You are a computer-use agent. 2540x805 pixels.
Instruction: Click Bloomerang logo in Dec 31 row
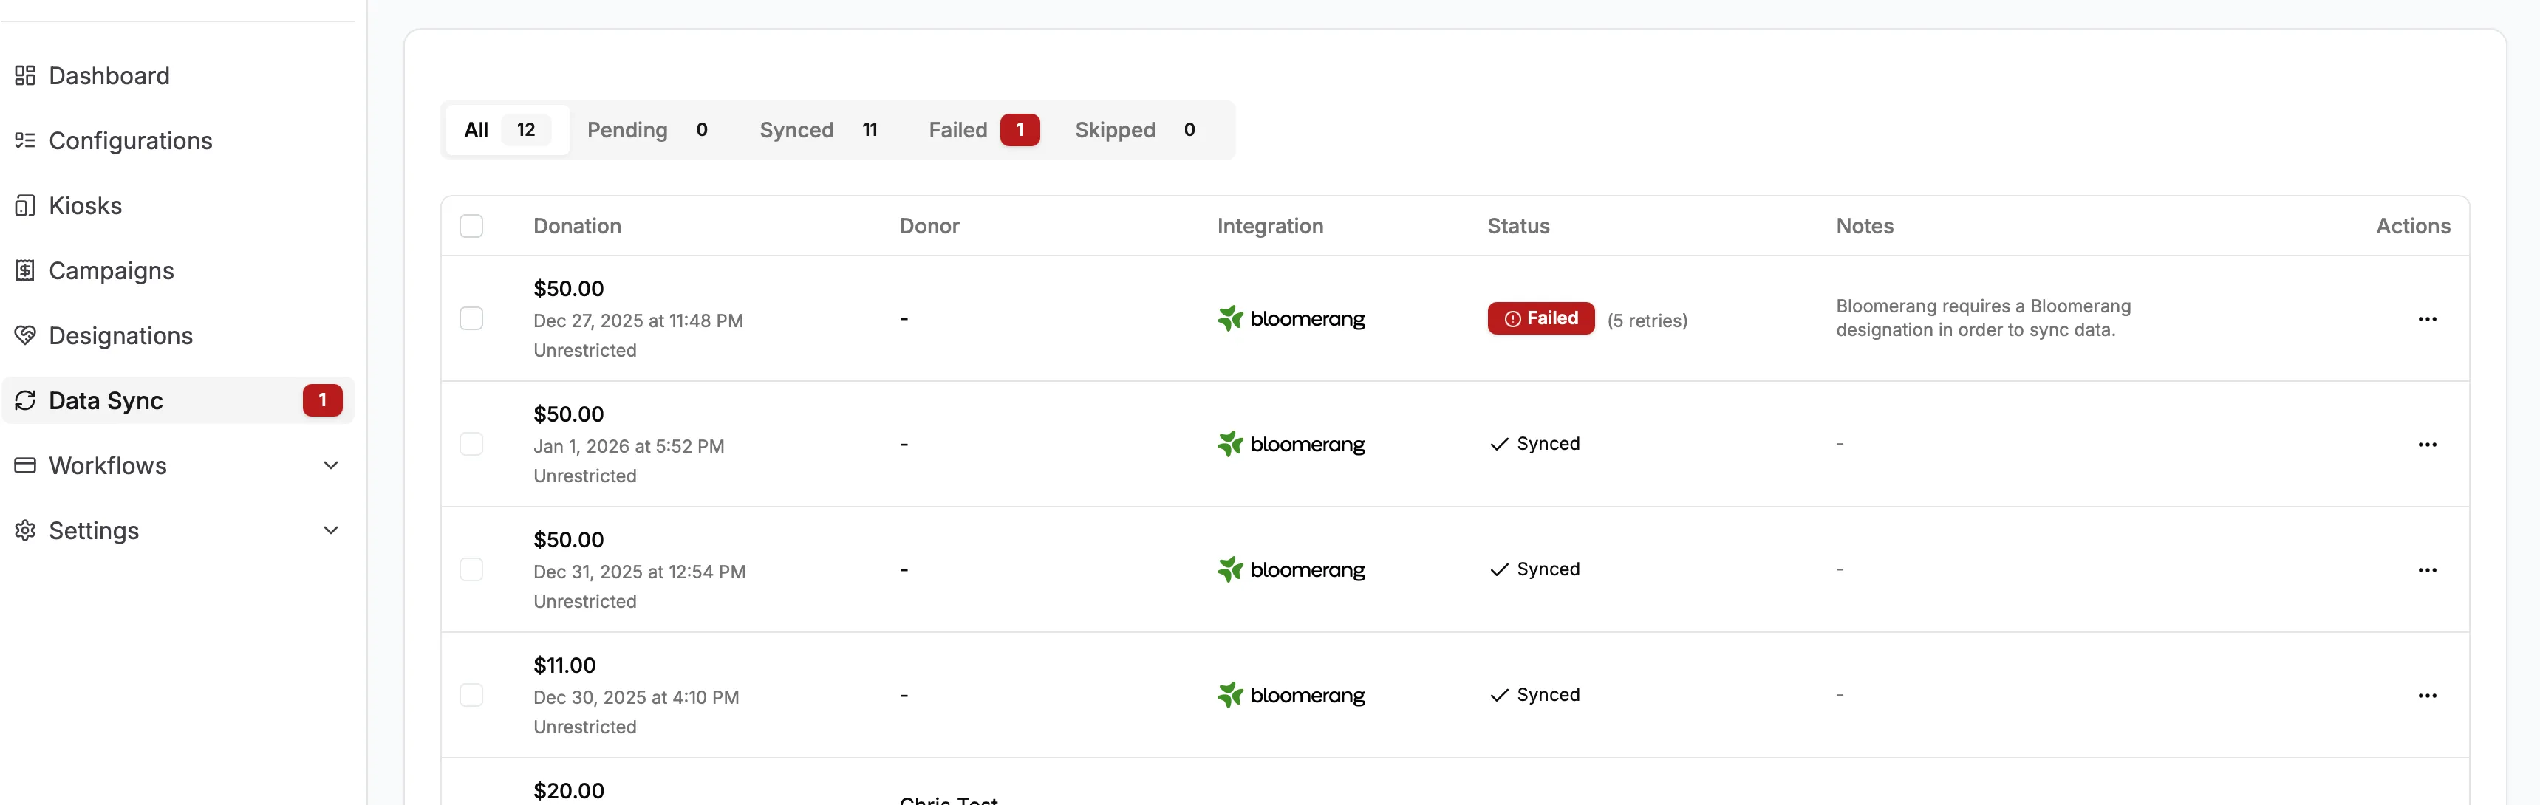click(x=1291, y=569)
